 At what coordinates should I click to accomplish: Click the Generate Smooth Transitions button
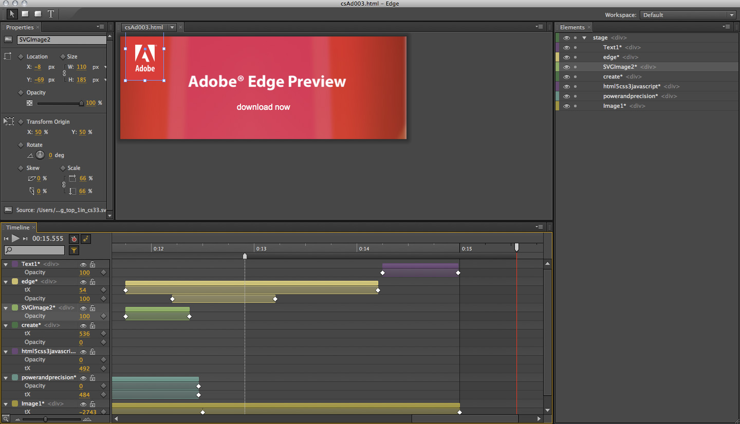(86, 239)
